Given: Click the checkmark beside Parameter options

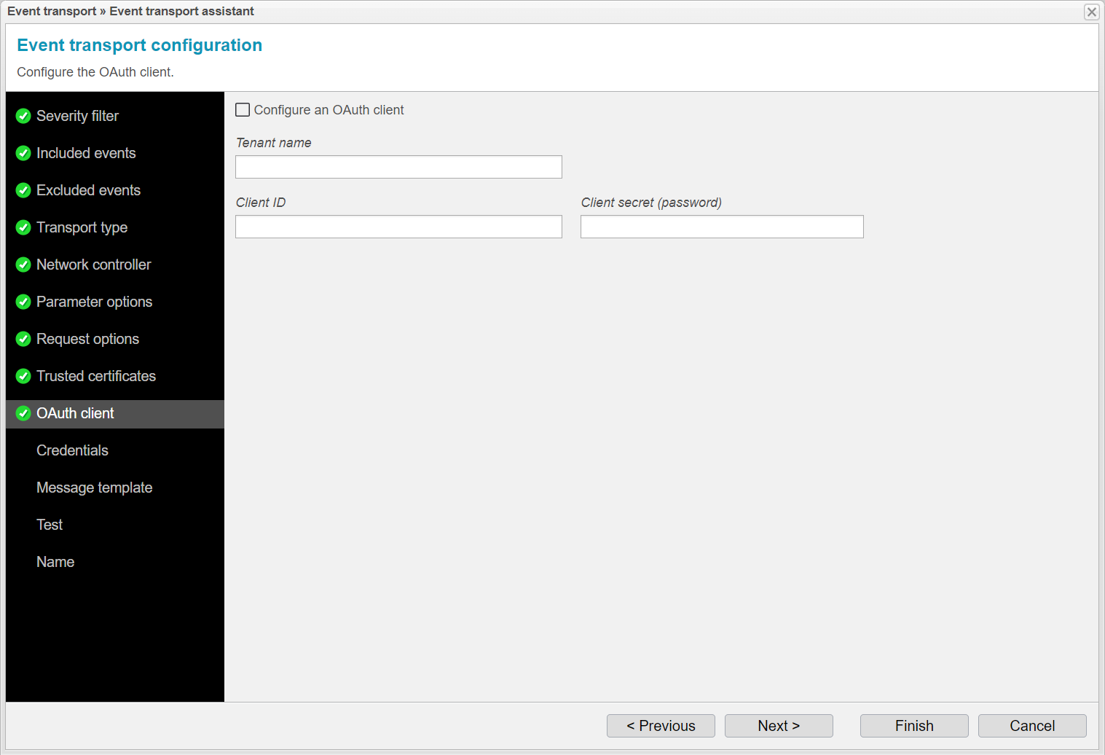Looking at the screenshot, I should (23, 302).
